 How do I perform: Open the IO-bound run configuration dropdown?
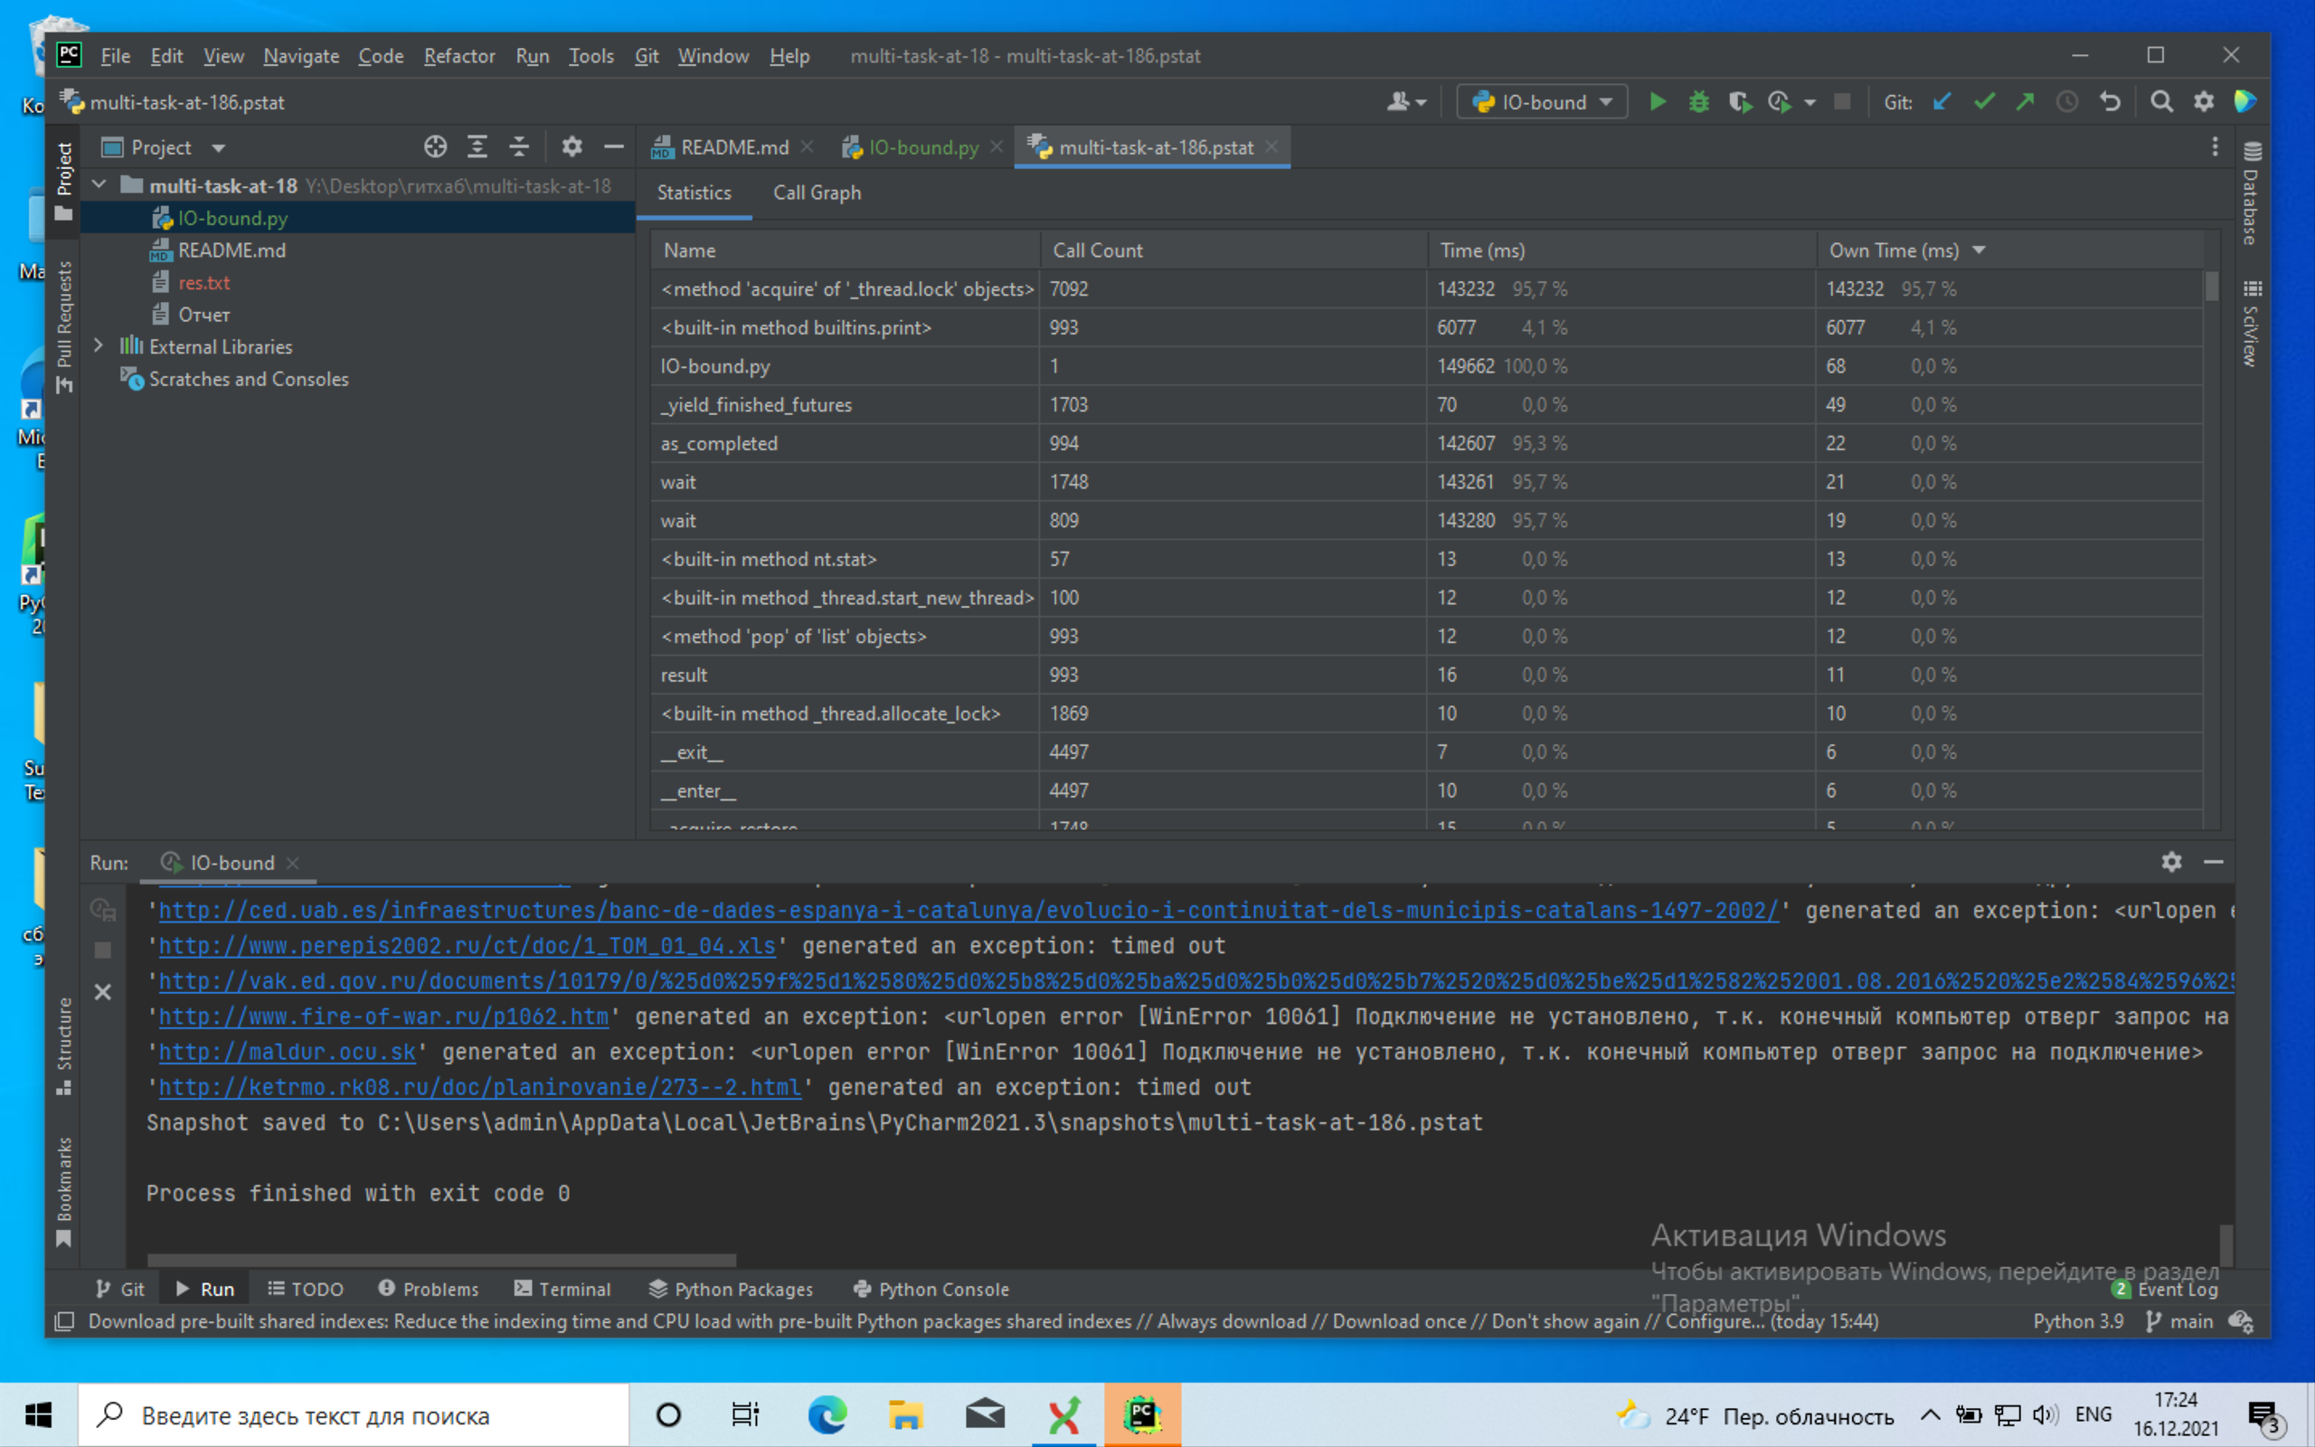pos(1541,102)
